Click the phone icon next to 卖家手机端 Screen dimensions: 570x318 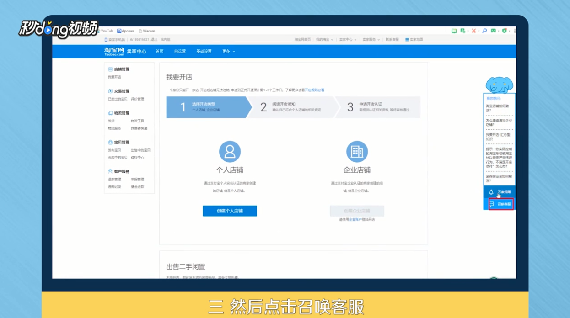tap(106, 40)
